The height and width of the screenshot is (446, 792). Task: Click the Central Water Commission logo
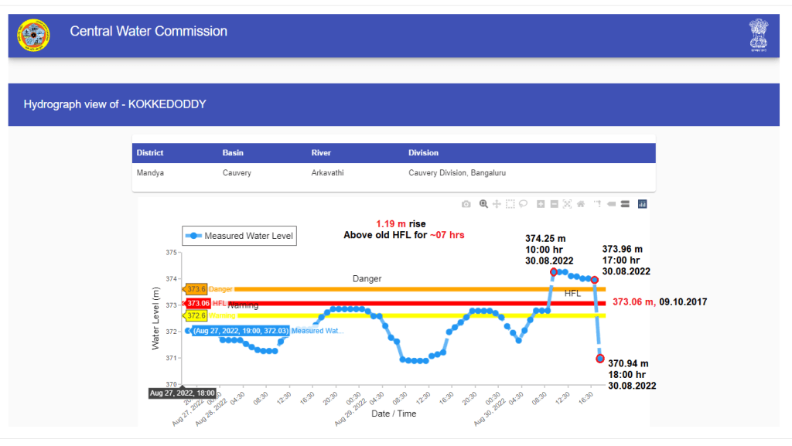pyautogui.click(x=33, y=35)
